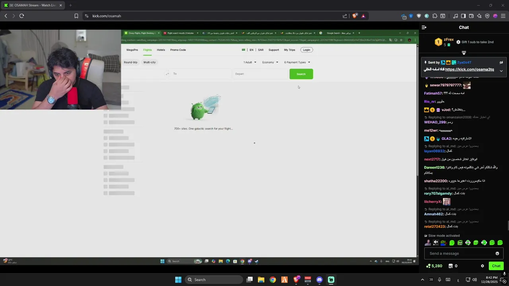Change SAR currency on Wego
The image size is (509, 286).
tap(261, 50)
